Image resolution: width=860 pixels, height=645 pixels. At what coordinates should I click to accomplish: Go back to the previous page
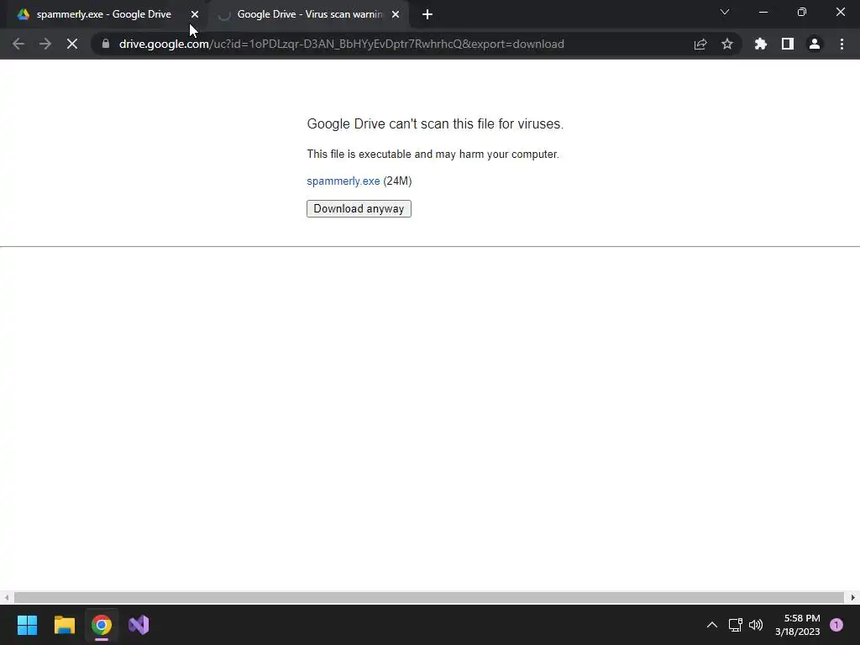18,44
